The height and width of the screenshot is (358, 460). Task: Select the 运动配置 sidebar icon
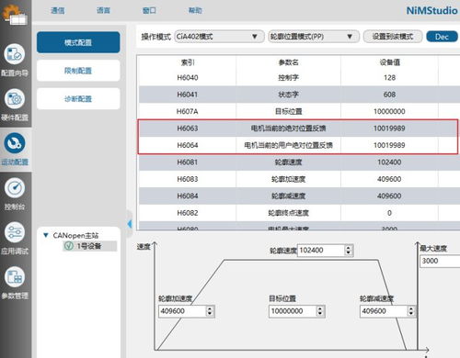pyautogui.click(x=14, y=143)
